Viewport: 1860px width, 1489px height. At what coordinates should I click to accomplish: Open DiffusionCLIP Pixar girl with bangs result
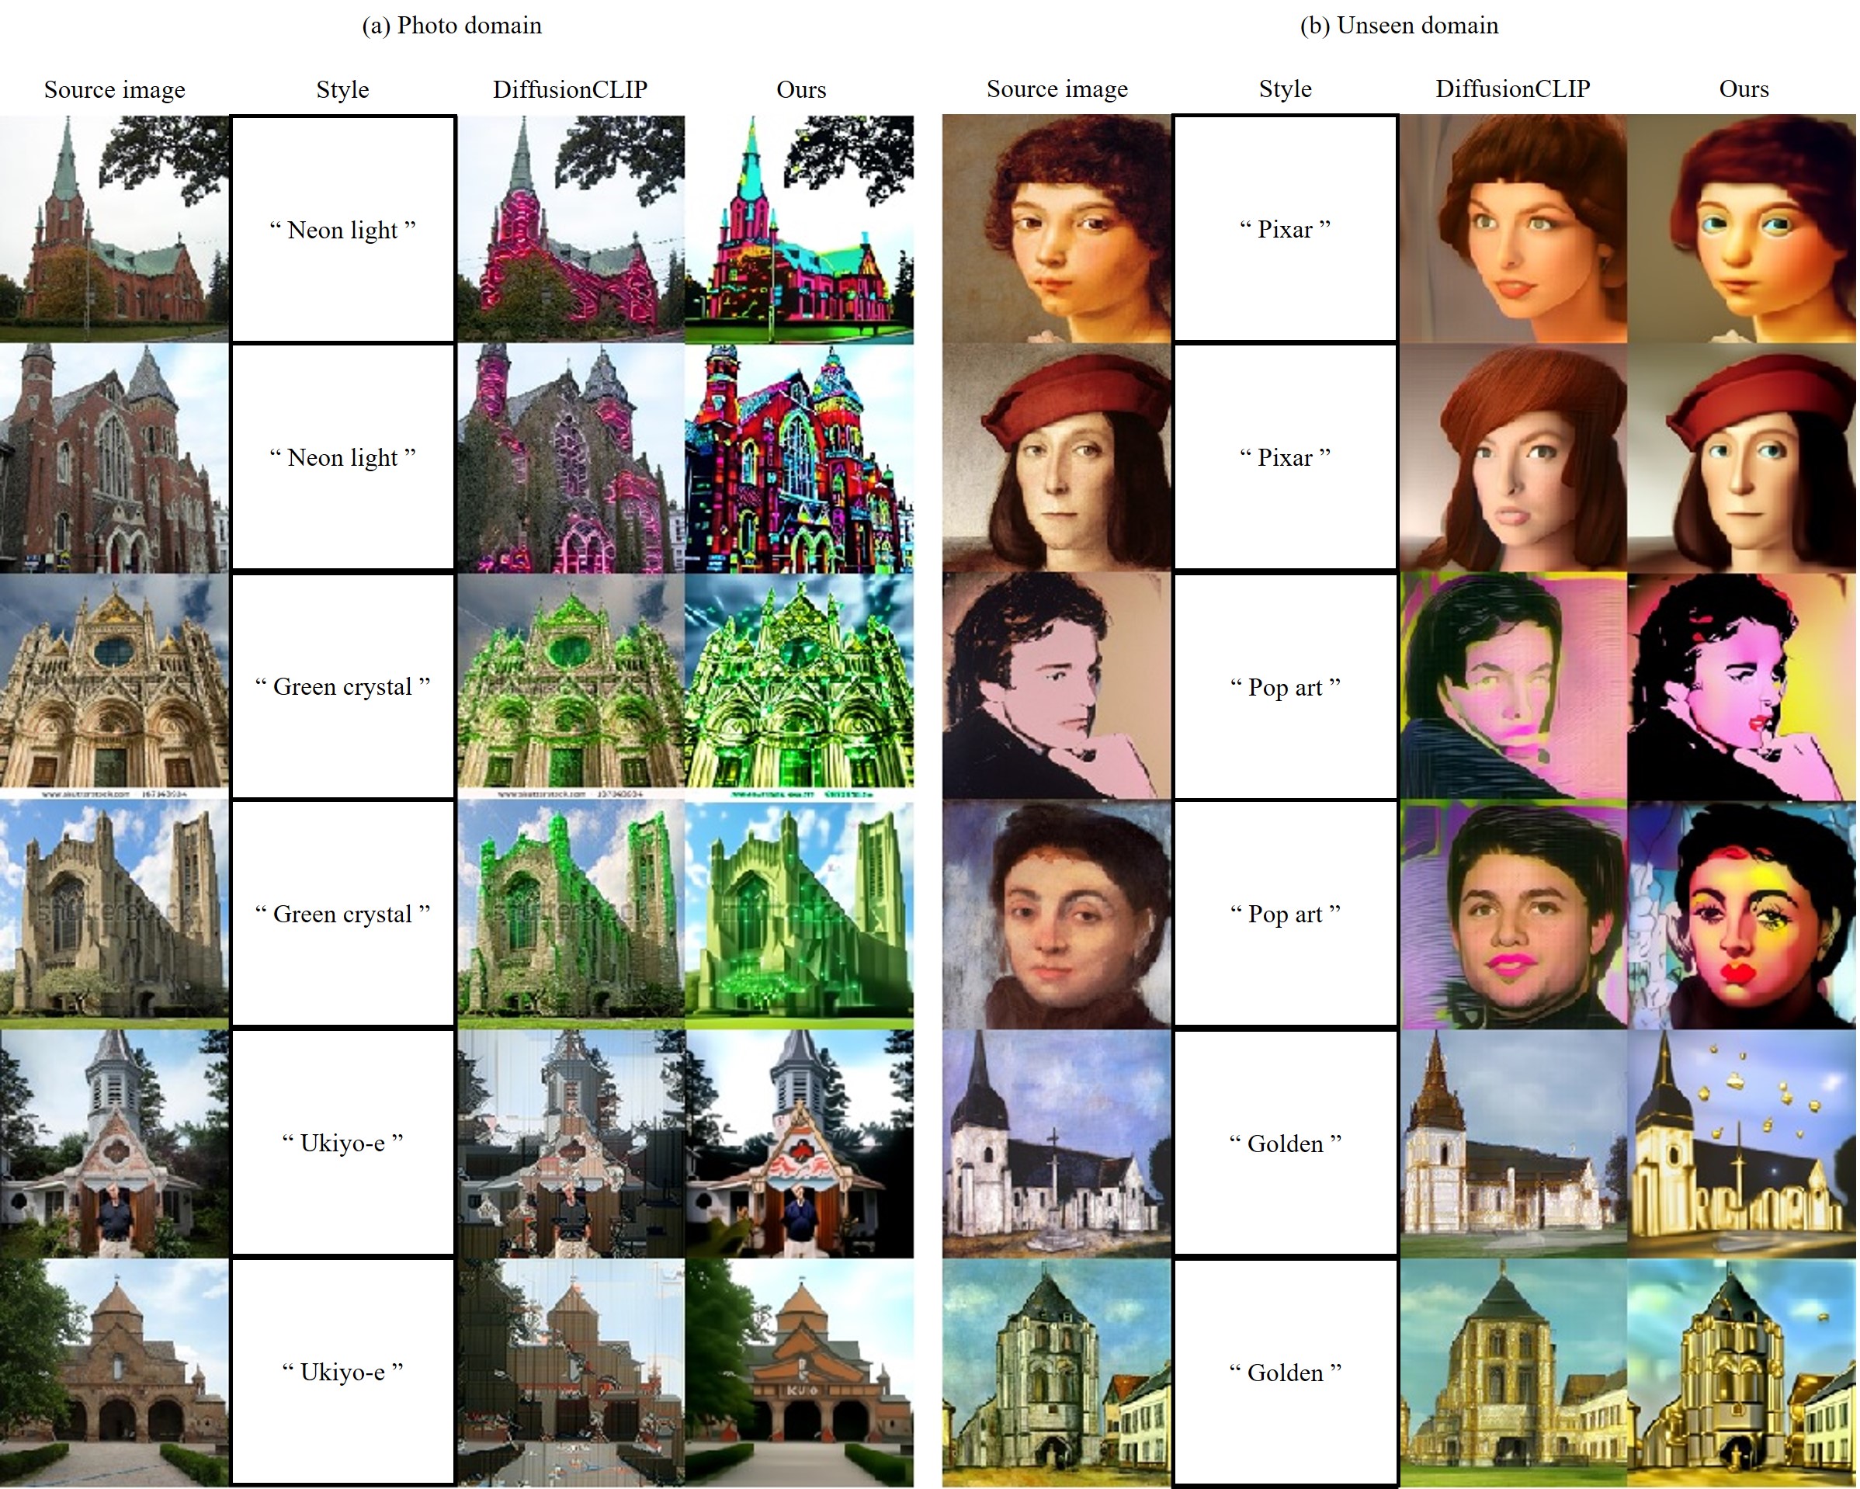tap(1513, 228)
